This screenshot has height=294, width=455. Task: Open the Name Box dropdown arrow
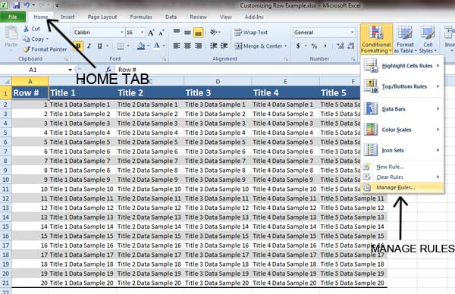[70, 70]
